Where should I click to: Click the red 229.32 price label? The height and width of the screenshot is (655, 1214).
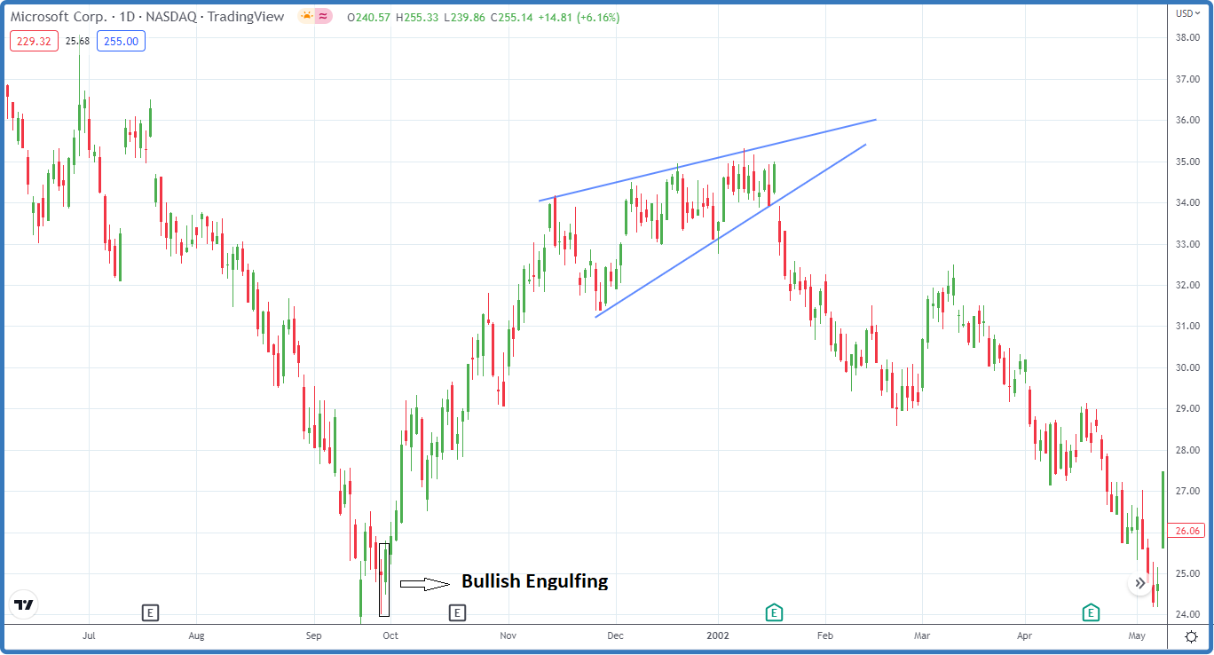(34, 40)
